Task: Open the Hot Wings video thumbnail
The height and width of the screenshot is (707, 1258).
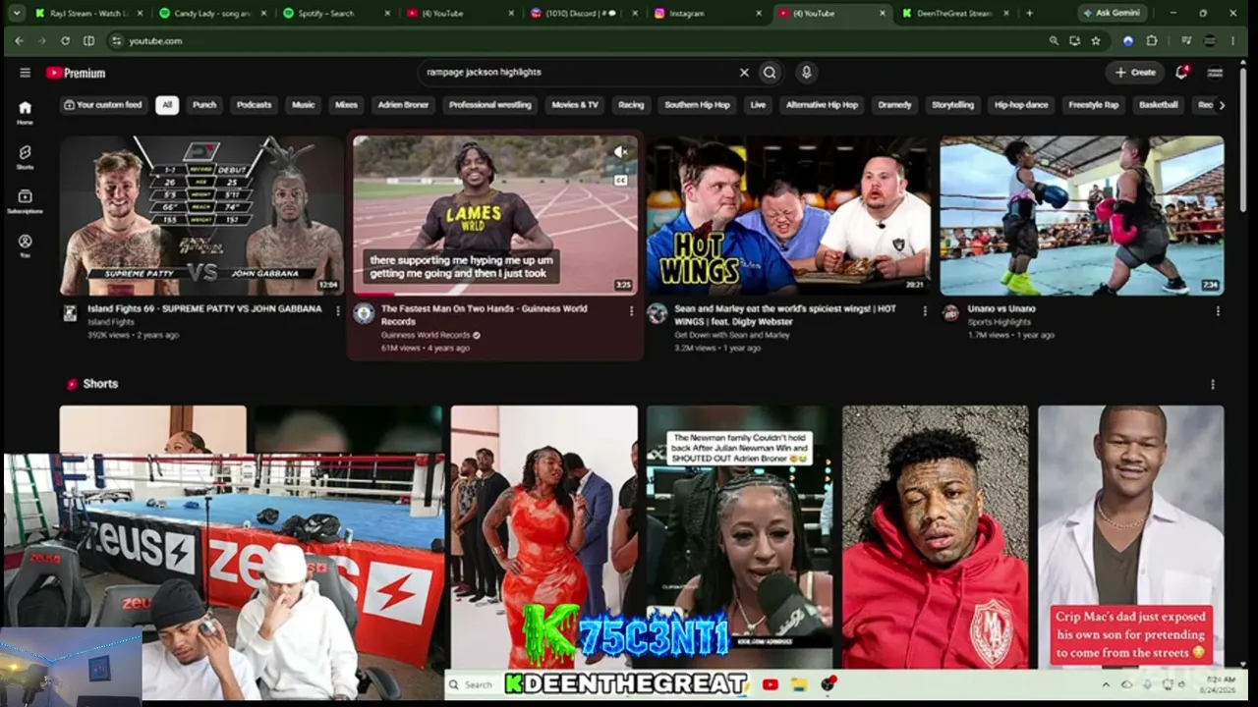Action: [x=788, y=216]
